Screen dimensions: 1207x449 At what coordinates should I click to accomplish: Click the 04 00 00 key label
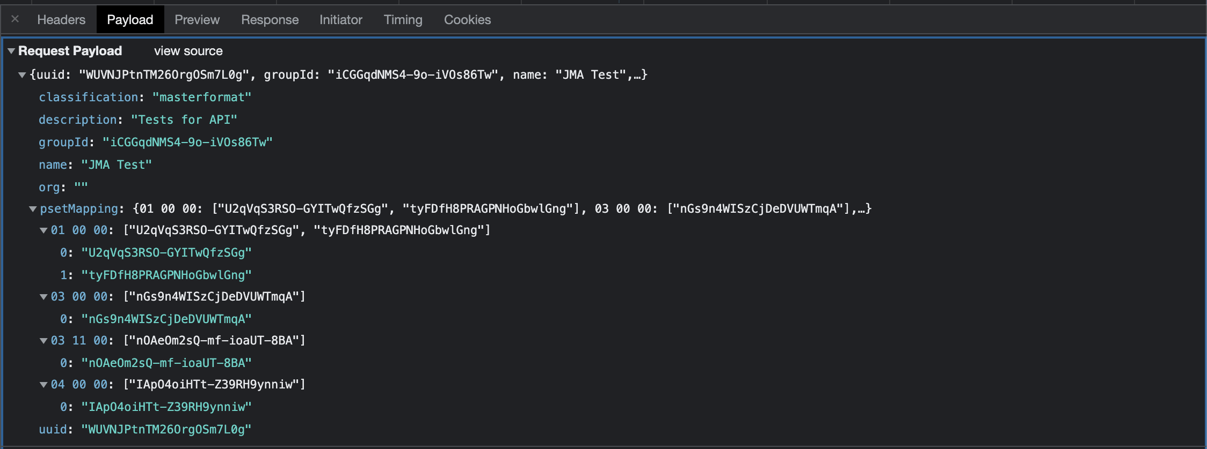coord(79,385)
